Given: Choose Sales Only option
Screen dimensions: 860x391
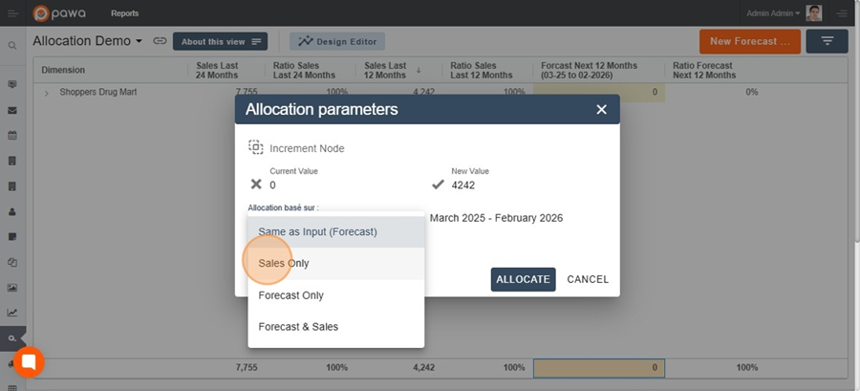Looking at the screenshot, I should 335,264.
